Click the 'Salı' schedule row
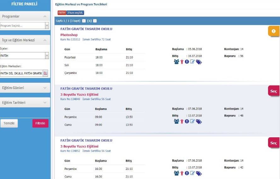This screenshot has height=179, width=280. [x=104, y=65]
